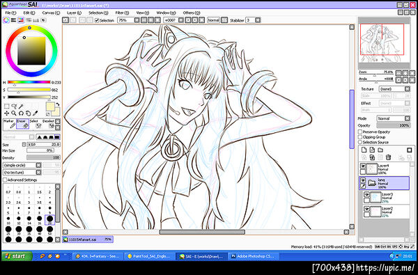Open the layer Texture dropdown
Screen dimensions: 418x275
click(408, 88)
